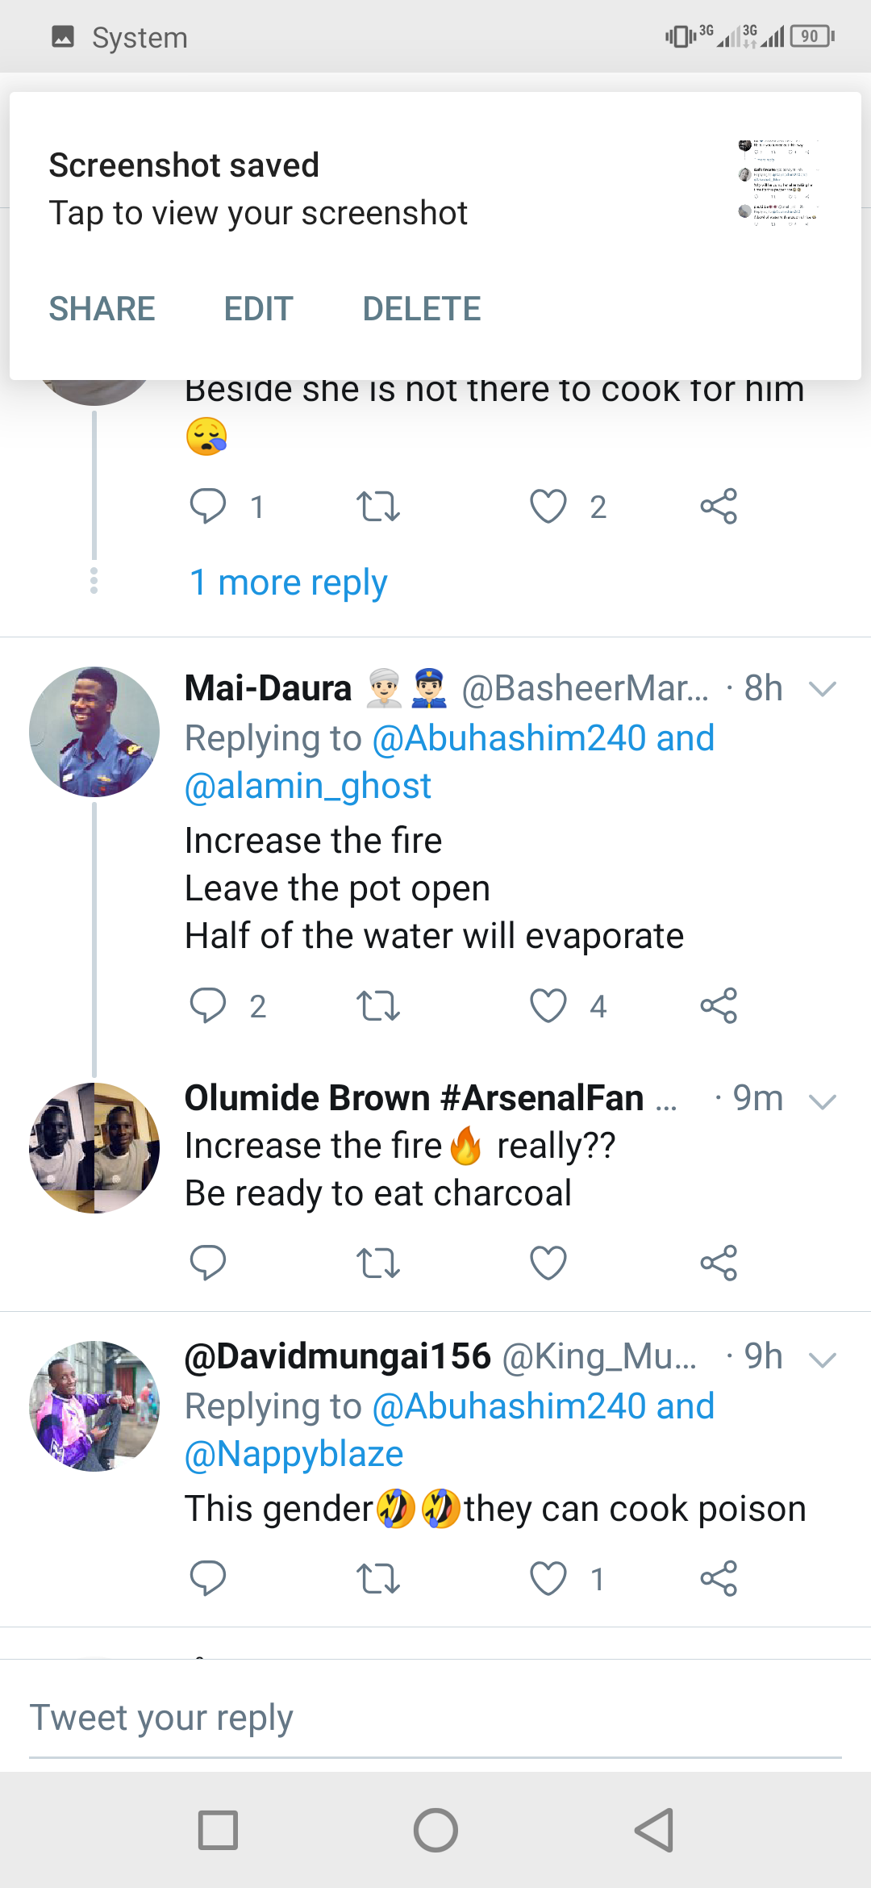Like Olumide Brown's charcoal reply

click(548, 1263)
